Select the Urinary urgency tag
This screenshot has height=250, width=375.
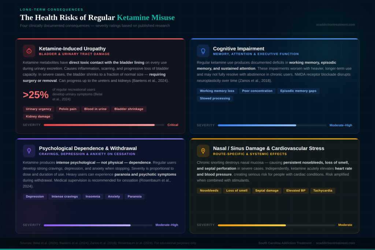click(x=38, y=109)
